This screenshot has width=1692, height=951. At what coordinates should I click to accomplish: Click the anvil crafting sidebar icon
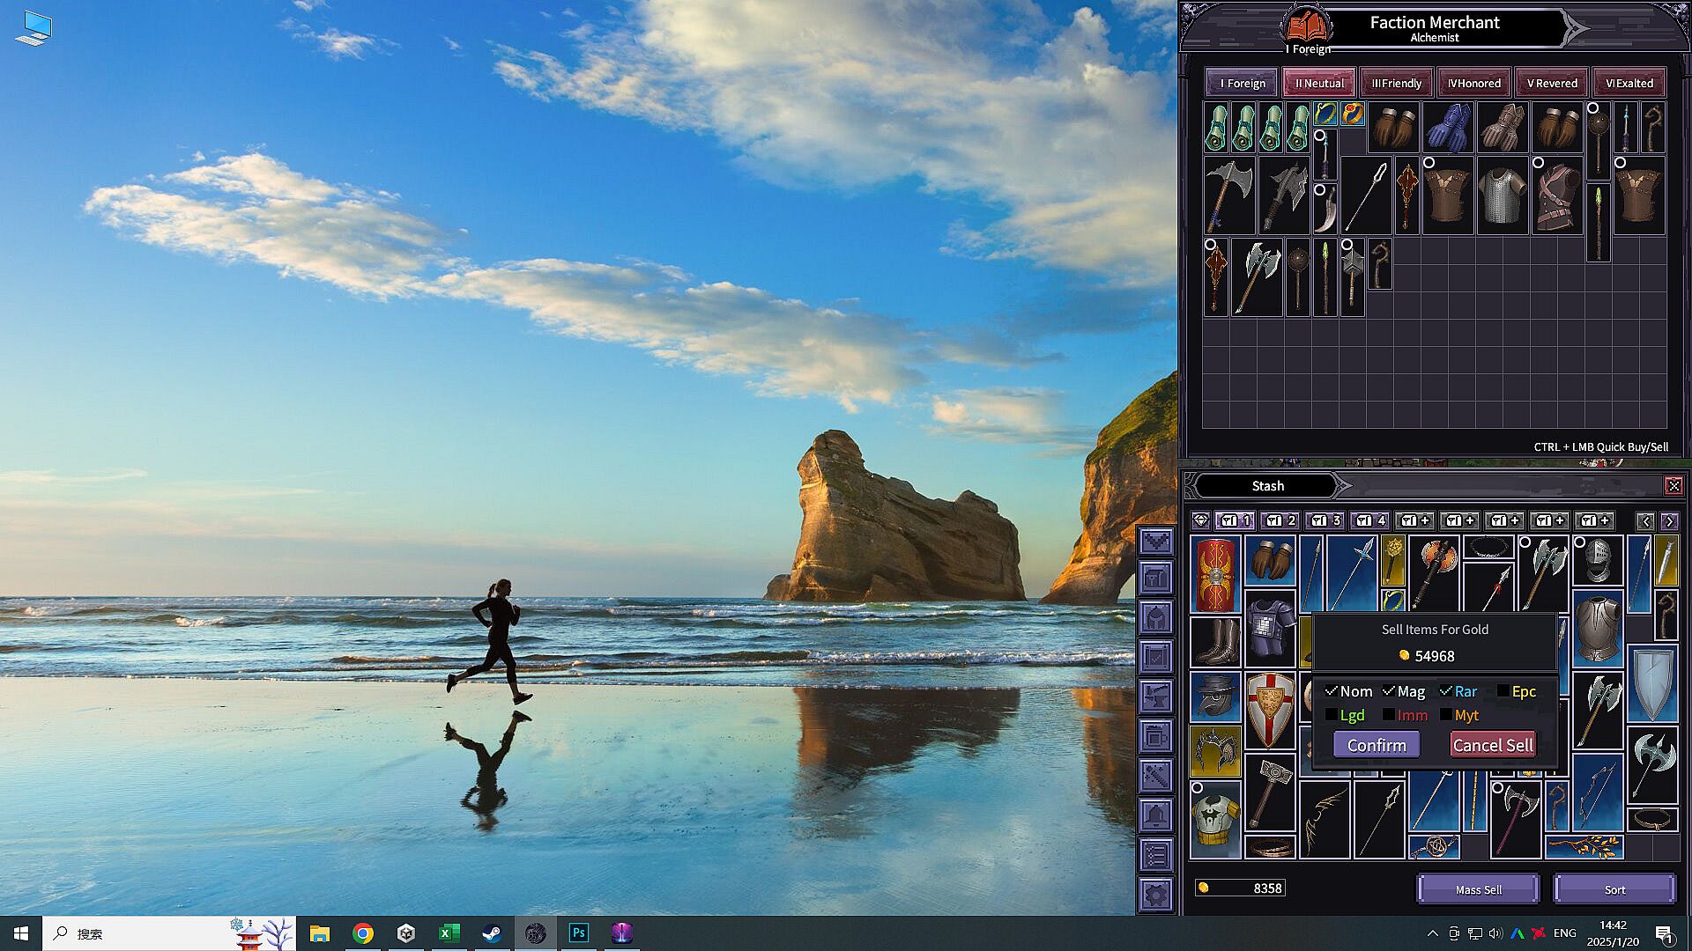pyautogui.click(x=1156, y=696)
